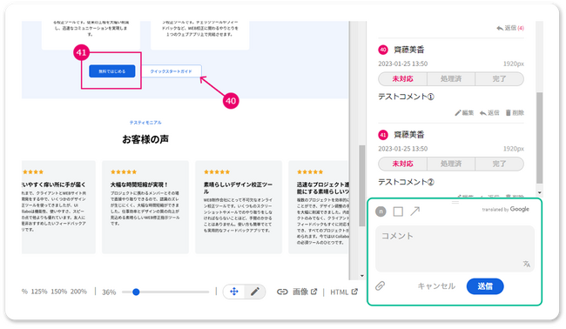Click the translate icon in the comment box
The height and width of the screenshot is (329, 566).
coord(526,264)
